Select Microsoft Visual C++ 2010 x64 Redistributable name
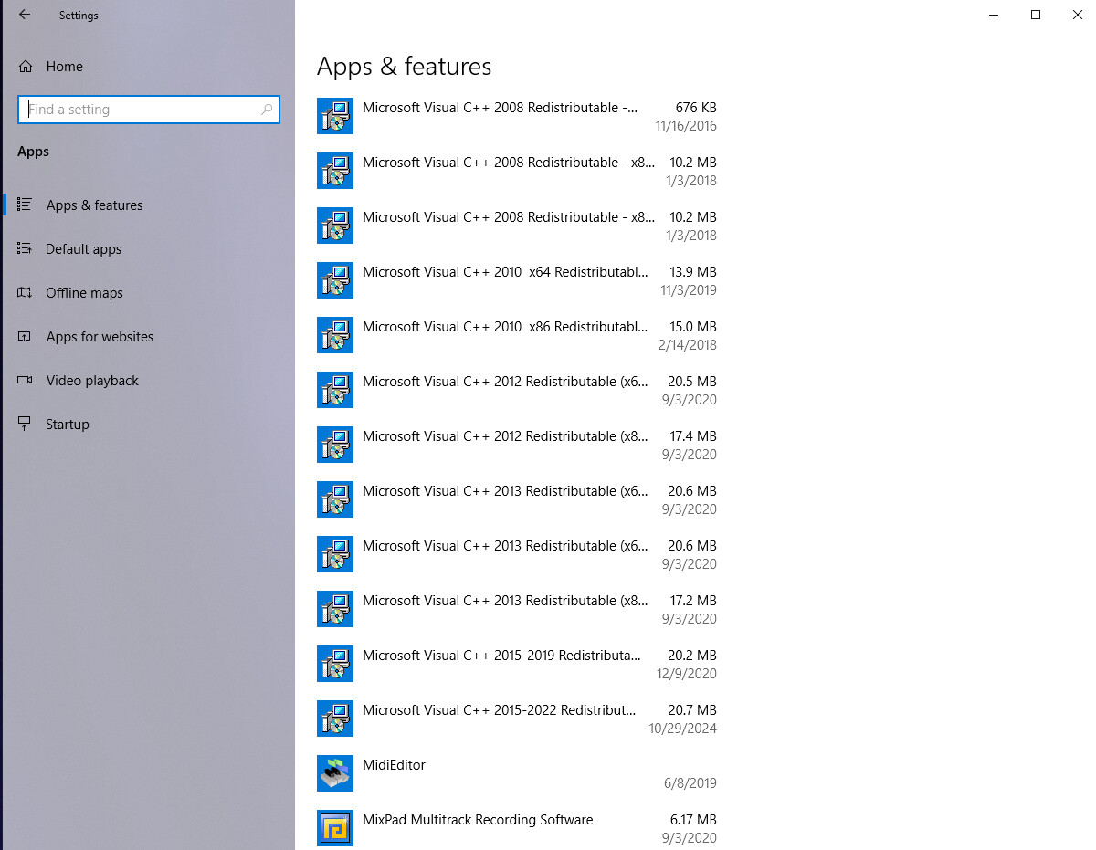 click(505, 272)
